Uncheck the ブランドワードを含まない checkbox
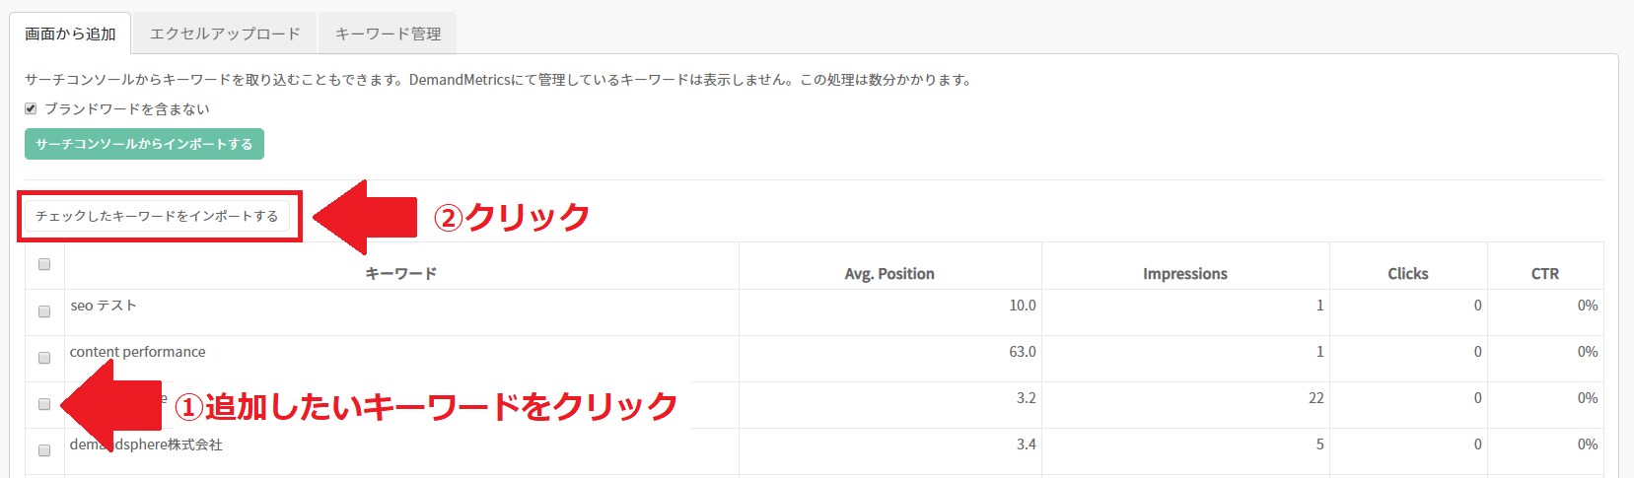 click(31, 108)
